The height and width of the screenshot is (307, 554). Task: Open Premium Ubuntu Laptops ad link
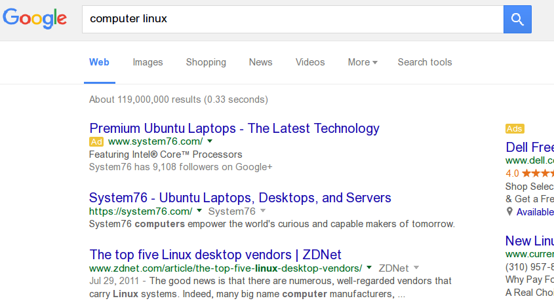point(234,128)
